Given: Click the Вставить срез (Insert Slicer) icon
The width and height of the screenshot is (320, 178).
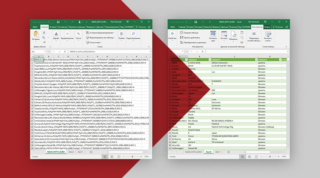Looking at the screenshot, I should pyautogui.click(x=213, y=34).
